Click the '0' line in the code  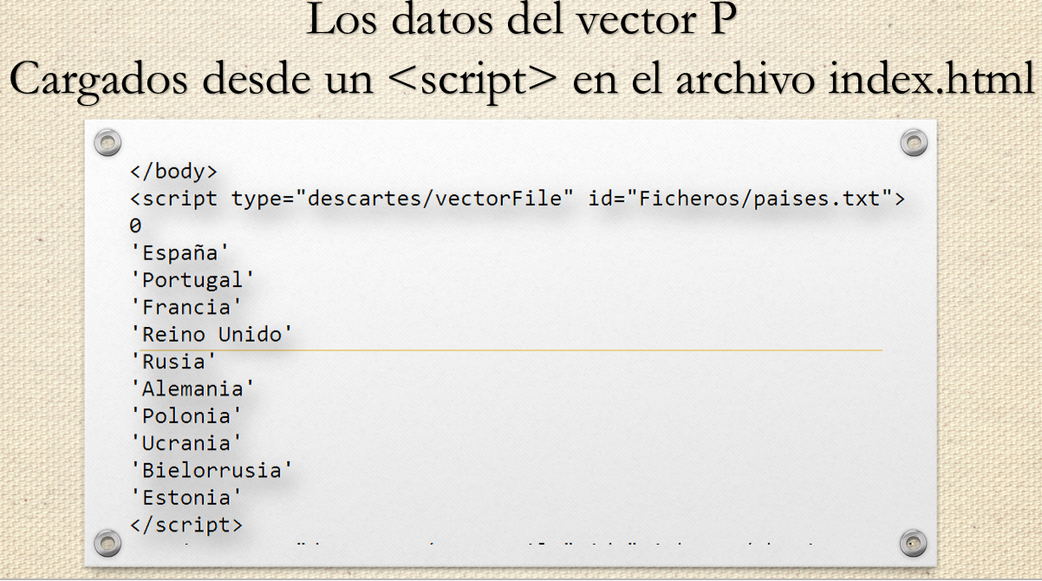(x=135, y=226)
